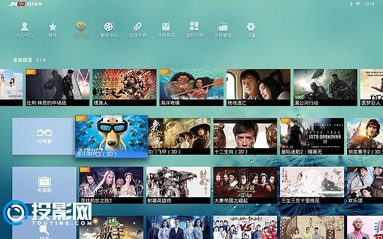Open bottom-row thumbnail of people in dark suits

tap(178, 227)
